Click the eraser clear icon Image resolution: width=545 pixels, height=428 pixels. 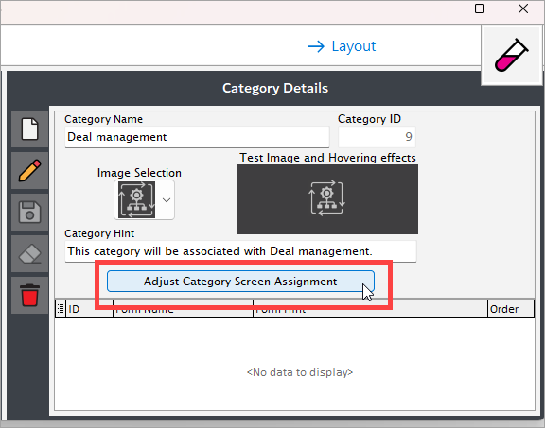(x=30, y=254)
